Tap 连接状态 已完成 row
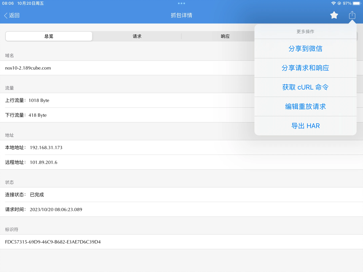Screen dimensions: 363x272 pos(181,195)
